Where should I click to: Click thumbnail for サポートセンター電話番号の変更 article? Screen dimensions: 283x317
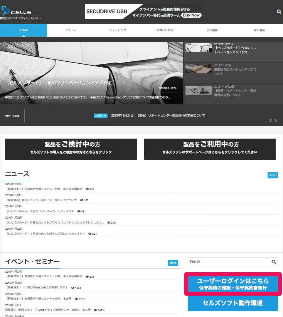coord(199,90)
